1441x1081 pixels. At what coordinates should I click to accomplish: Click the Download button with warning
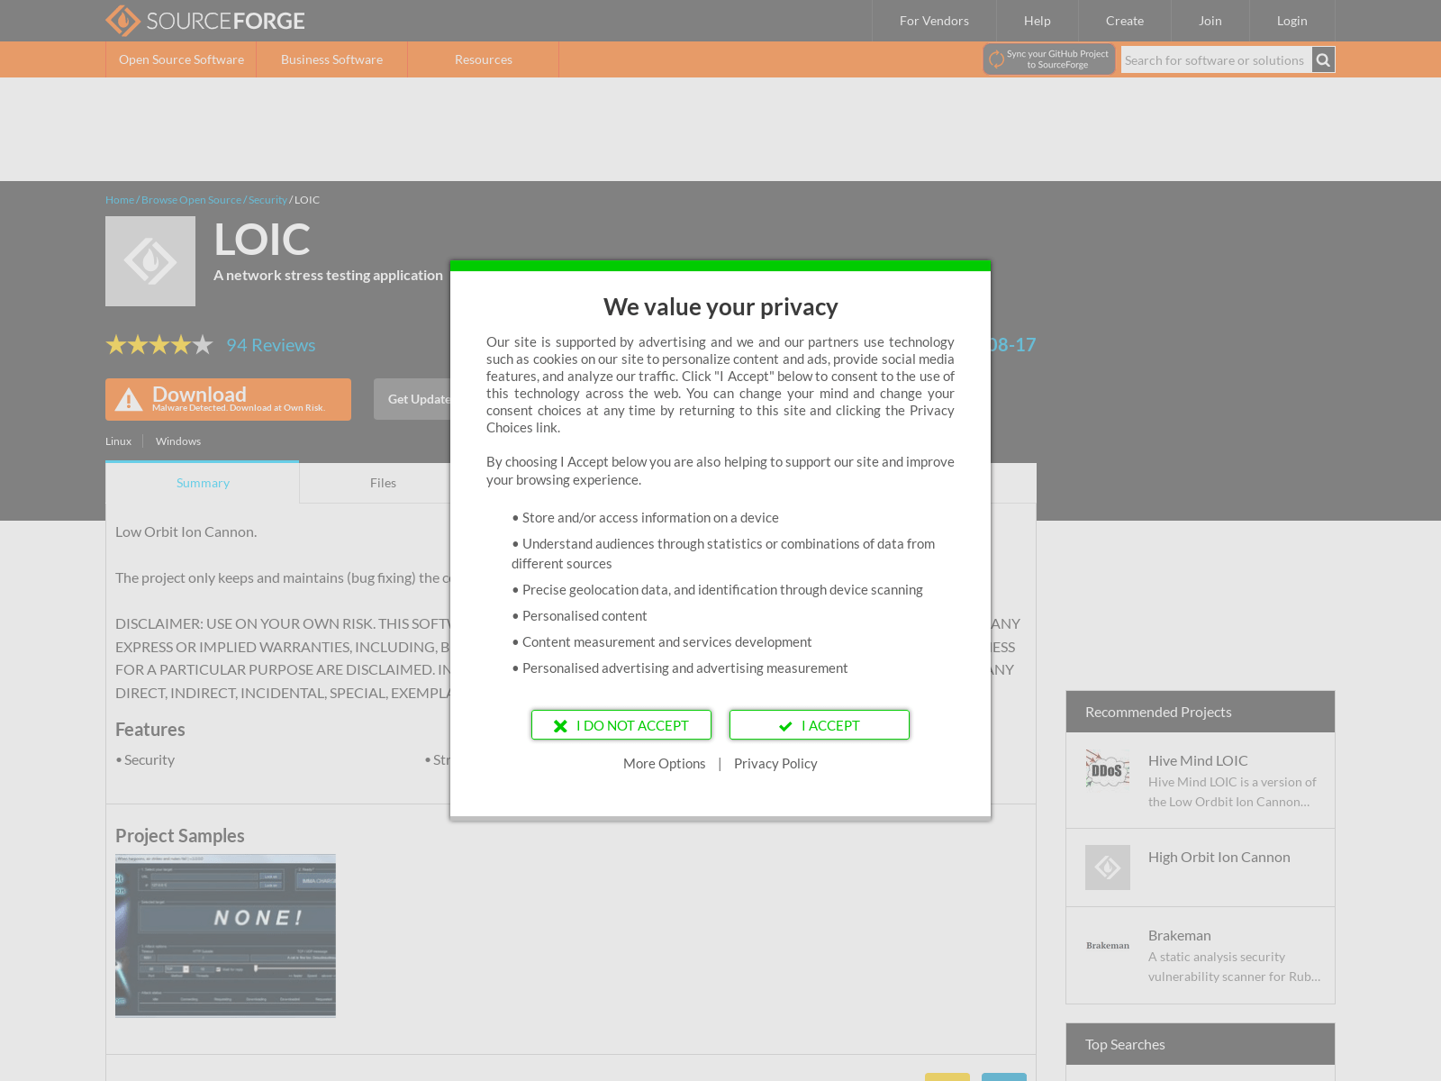pos(228,399)
